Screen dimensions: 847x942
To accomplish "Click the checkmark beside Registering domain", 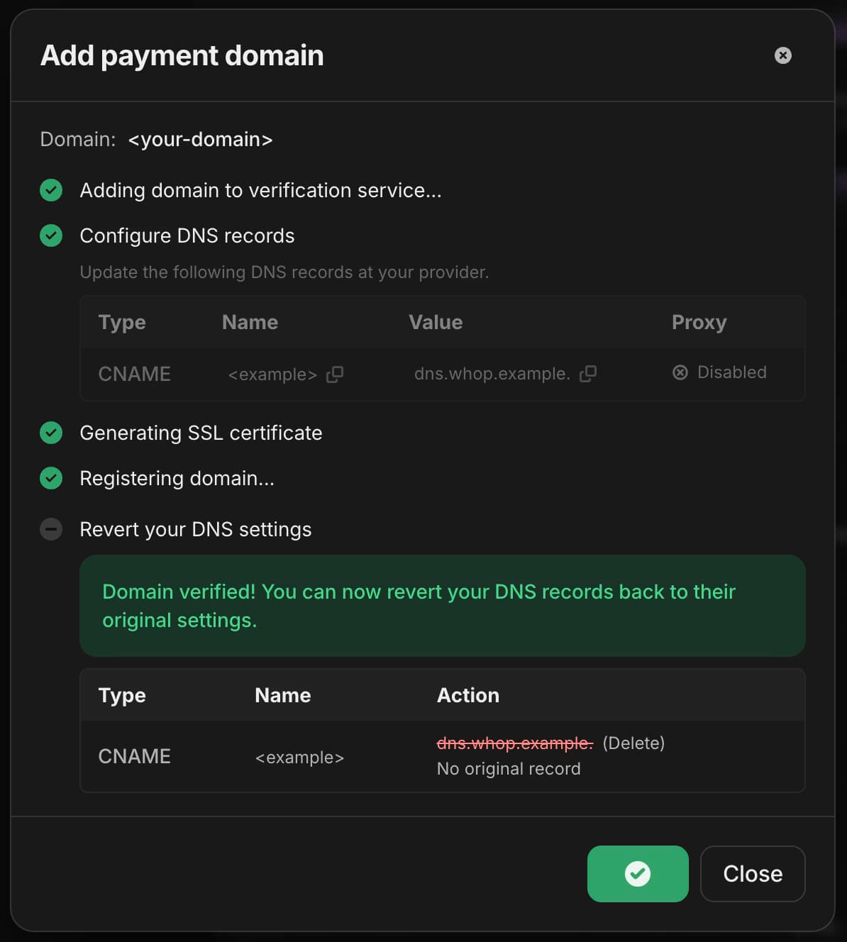I will (51, 478).
